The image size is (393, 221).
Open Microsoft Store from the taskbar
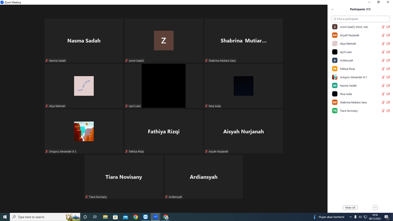click(115, 217)
